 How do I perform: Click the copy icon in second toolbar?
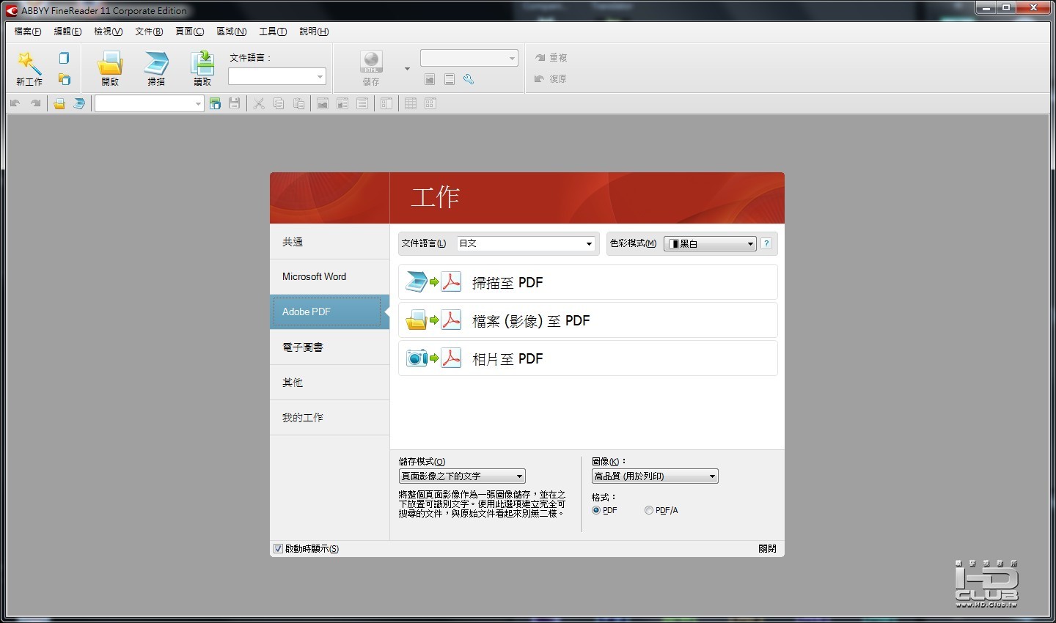(279, 104)
